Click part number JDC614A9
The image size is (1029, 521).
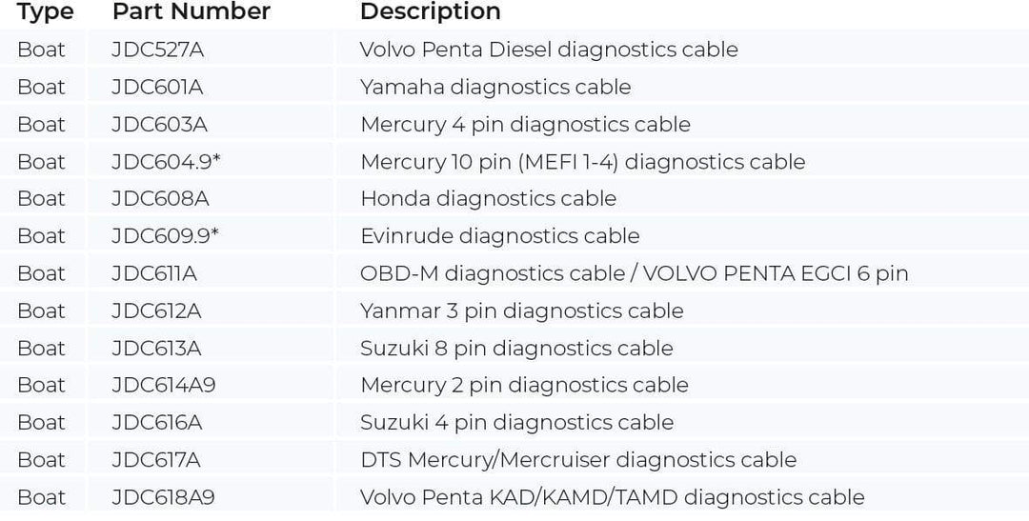point(163,385)
